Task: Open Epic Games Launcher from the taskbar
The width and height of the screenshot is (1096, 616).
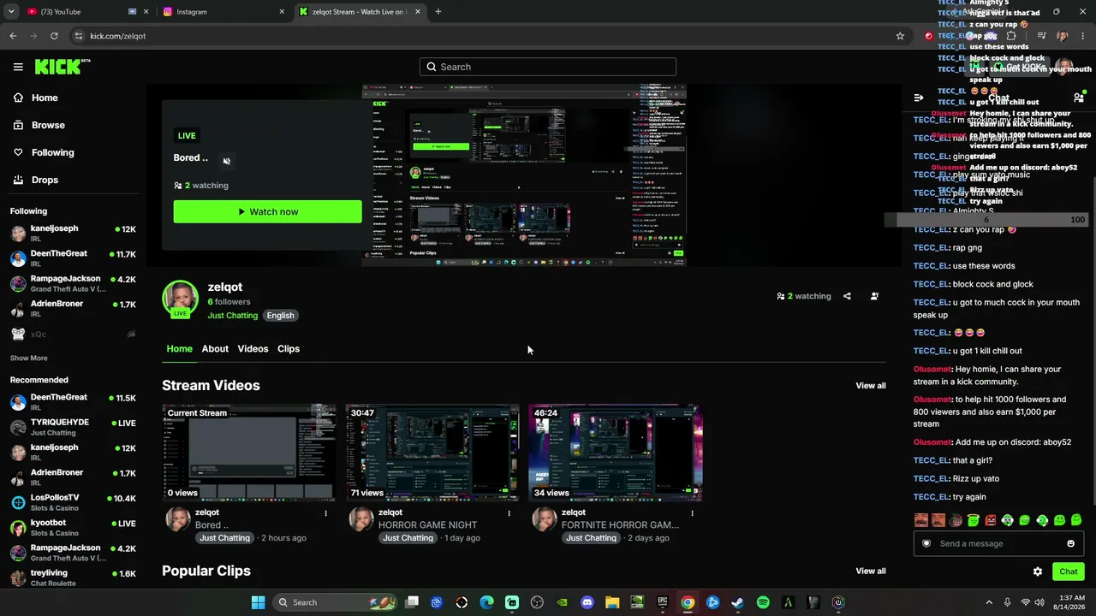Action: click(663, 602)
